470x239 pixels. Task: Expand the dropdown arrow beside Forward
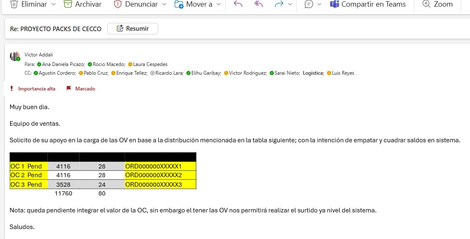point(290,4)
